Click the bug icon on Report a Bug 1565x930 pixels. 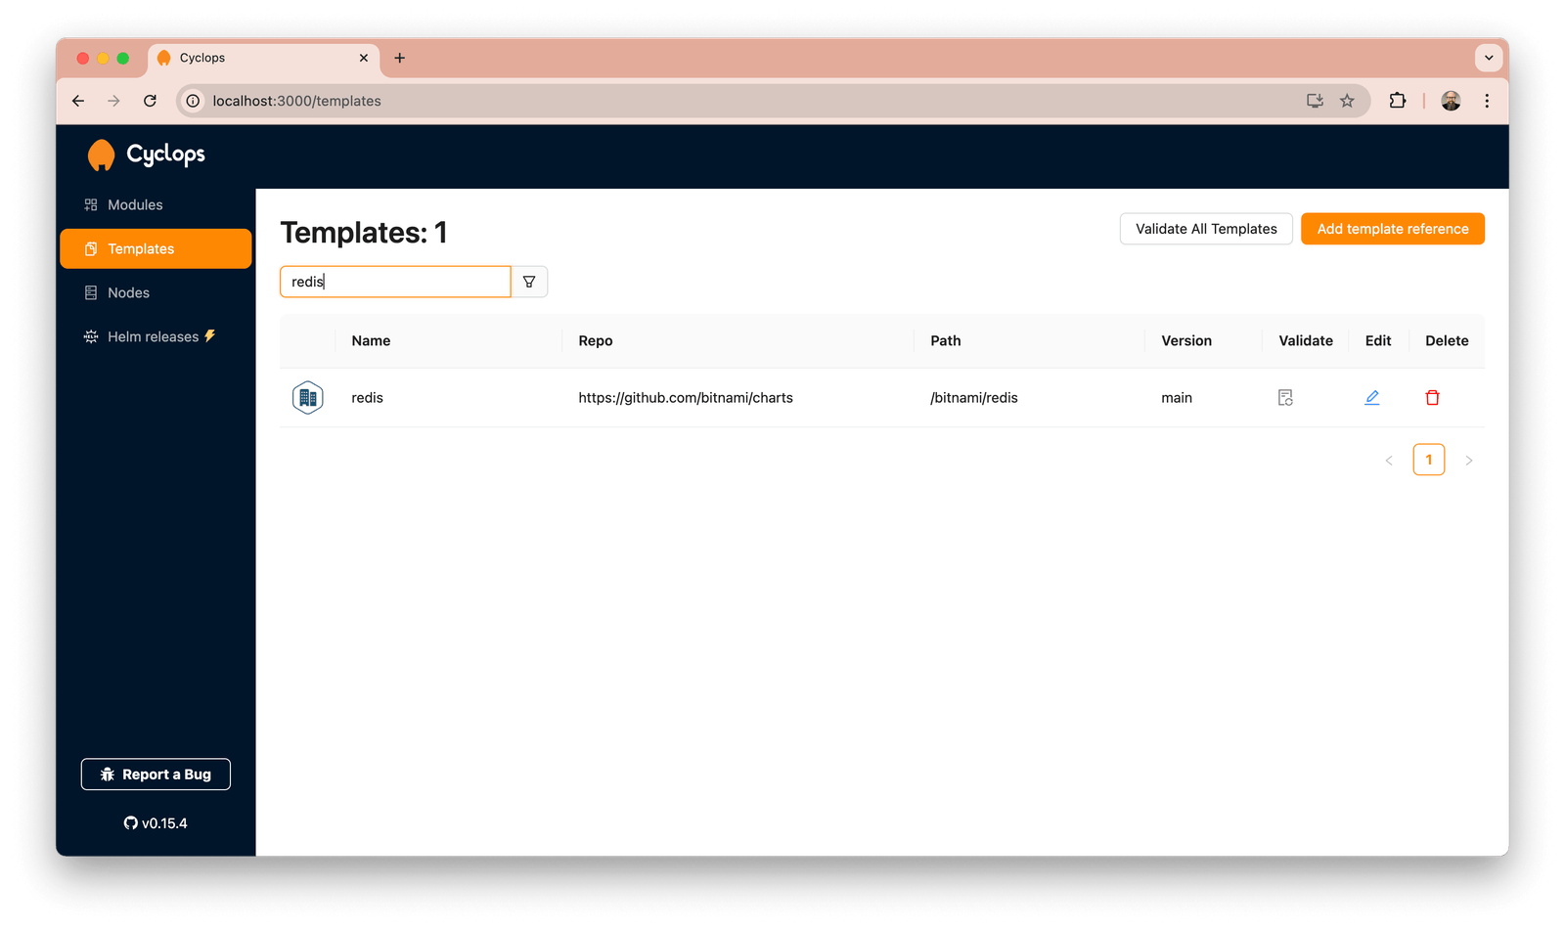108,774
